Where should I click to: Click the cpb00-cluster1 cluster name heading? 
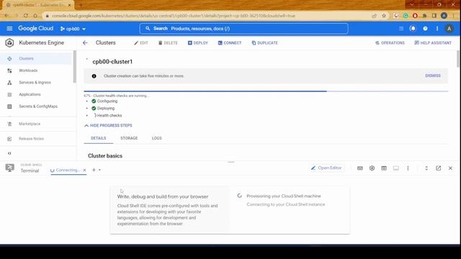point(112,62)
